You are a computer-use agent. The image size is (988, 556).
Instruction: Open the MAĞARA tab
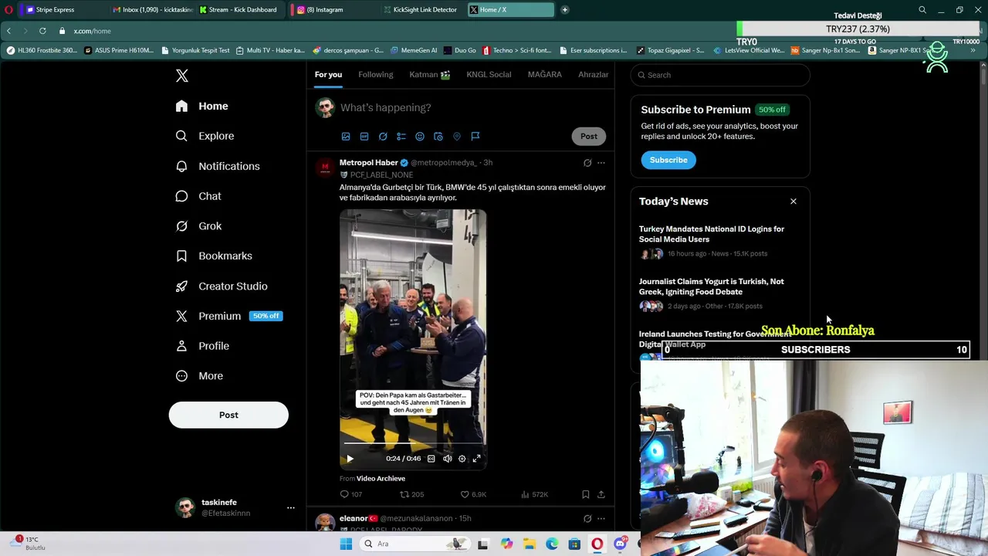click(x=544, y=74)
